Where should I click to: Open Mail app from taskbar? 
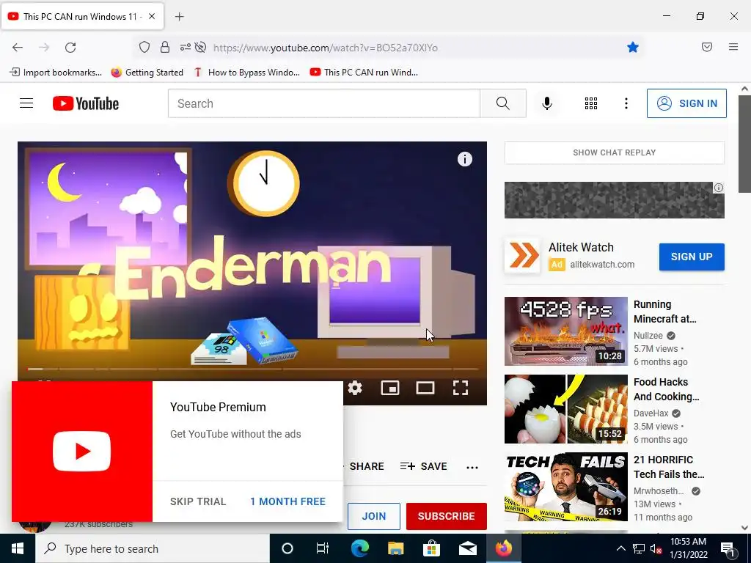point(467,548)
